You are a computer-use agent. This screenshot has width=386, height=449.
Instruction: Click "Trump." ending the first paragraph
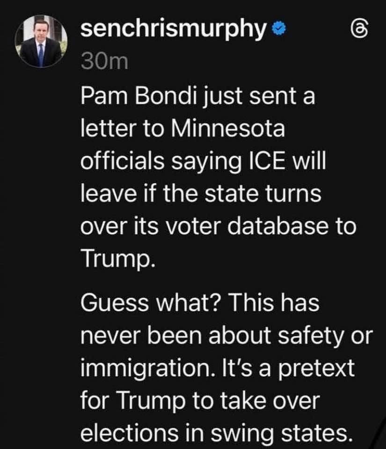117,257
